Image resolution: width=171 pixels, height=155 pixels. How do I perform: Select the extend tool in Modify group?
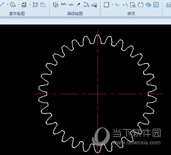(x=125, y=5)
